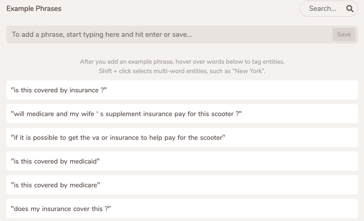Click the word "va" in the third phrase

click(x=96, y=138)
